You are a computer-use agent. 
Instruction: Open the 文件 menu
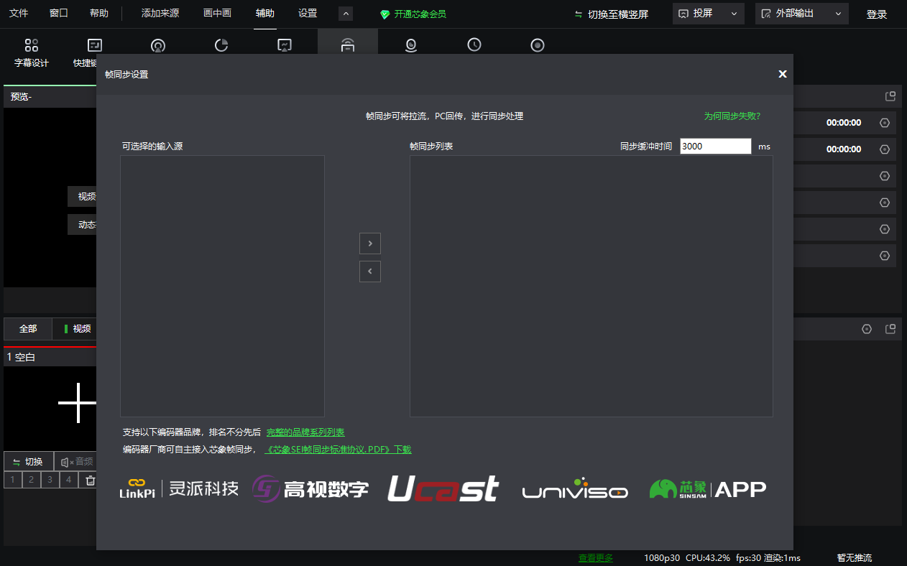coord(19,14)
